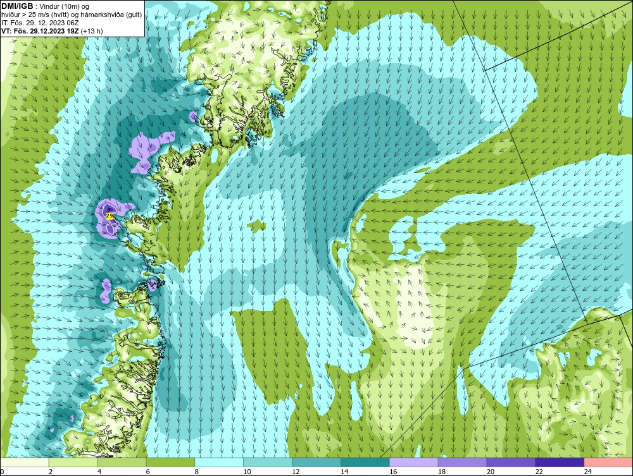633x476 pixels.
Task: Select the 18–20 m/s purple legend swatch
Action: 462,462
